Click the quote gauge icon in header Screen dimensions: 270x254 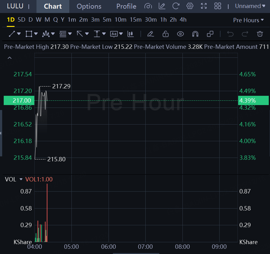(148, 6)
